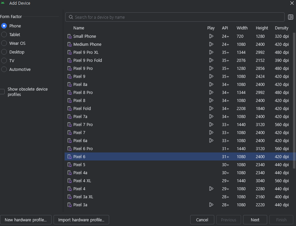Click the Play Store icon in Pixel 4 row
Image resolution: width=296 pixels, height=226 pixels.
[211, 189]
